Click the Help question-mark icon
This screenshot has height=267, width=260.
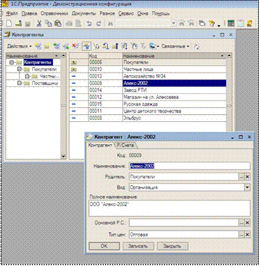[212, 24]
